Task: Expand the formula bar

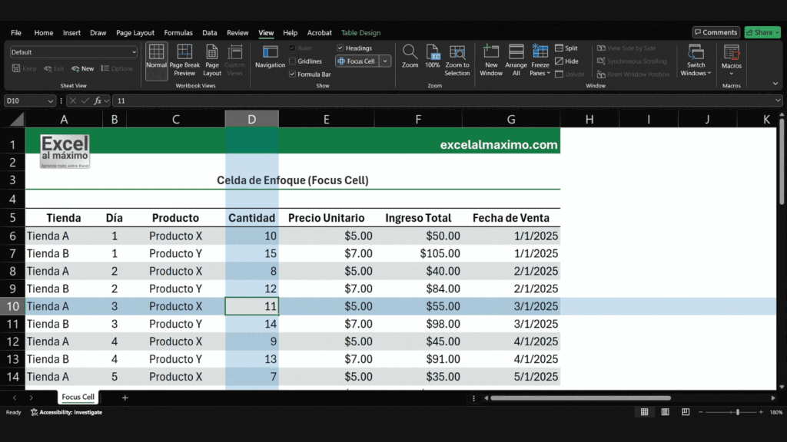Action: click(778, 101)
